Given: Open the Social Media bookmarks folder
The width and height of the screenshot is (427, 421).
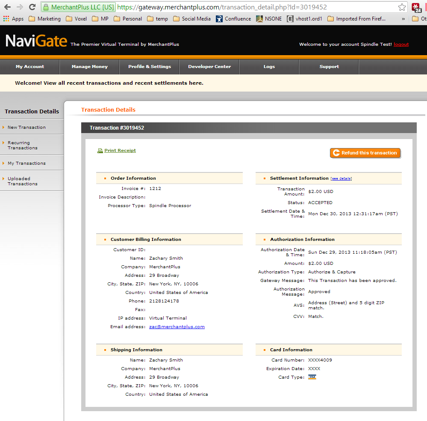Looking at the screenshot, I should (192, 19).
